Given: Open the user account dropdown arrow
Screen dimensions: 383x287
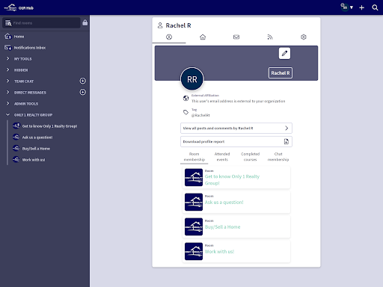Looking at the screenshot, I should tap(352, 7).
